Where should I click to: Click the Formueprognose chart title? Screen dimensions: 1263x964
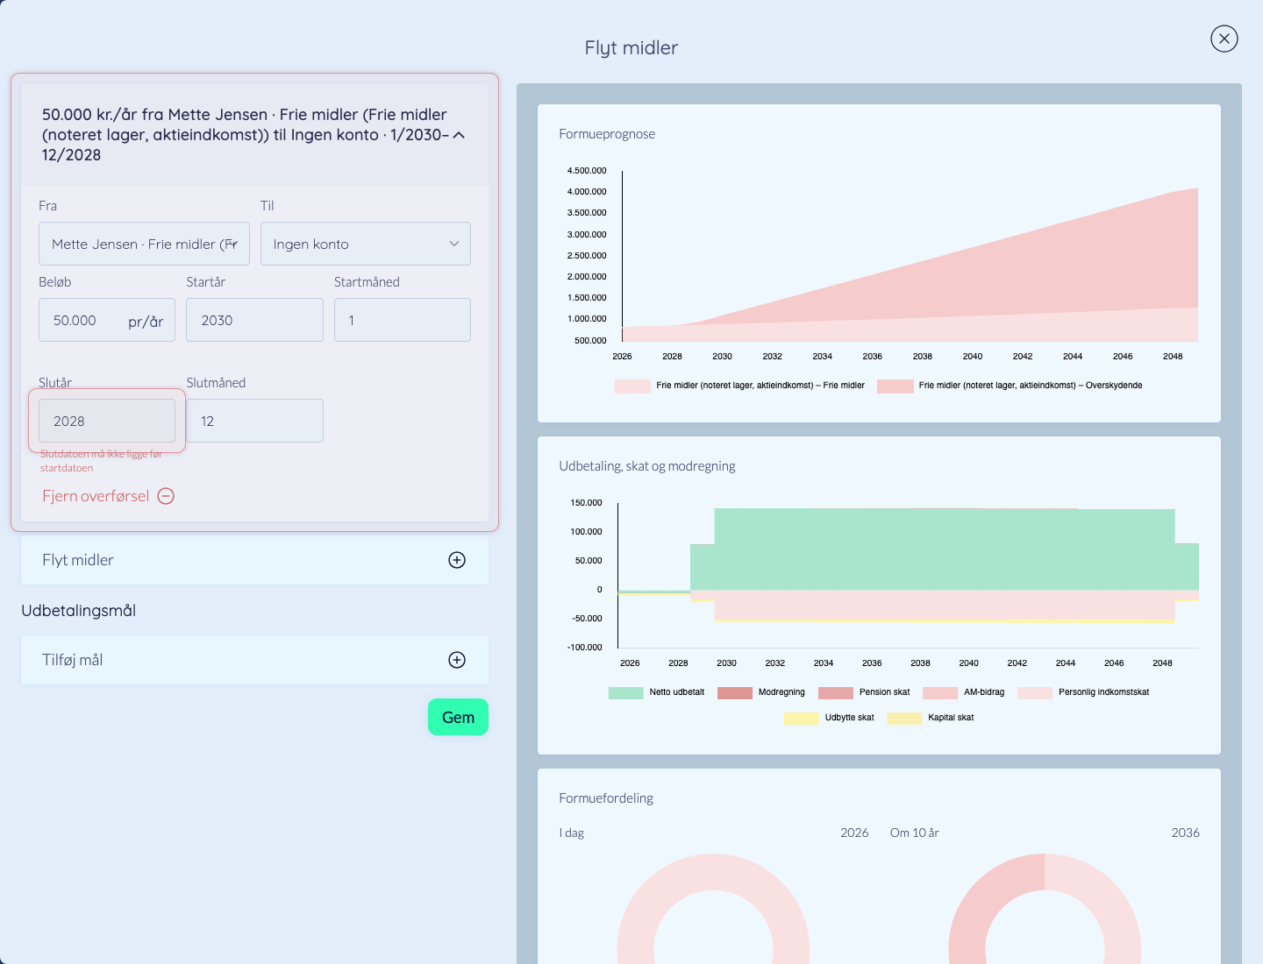coord(607,134)
